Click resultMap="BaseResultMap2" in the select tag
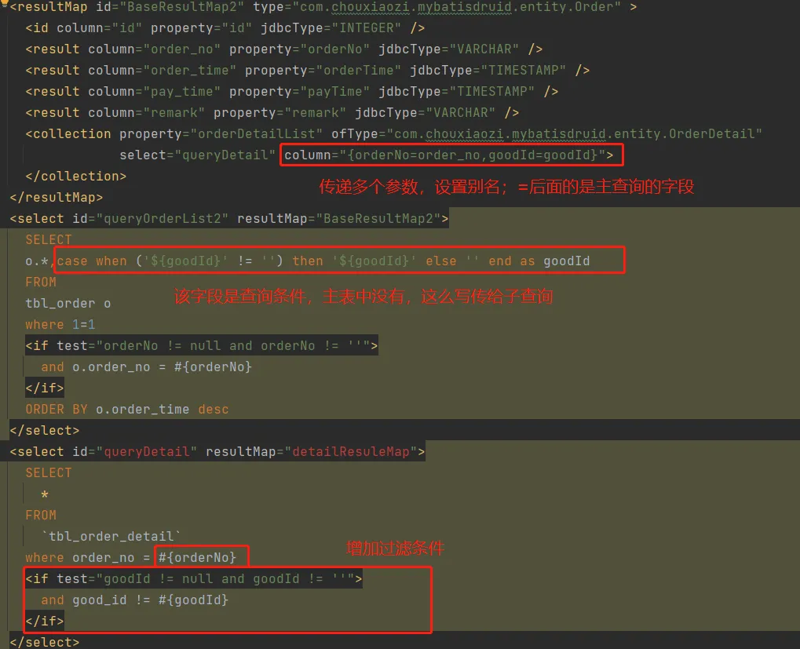 [x=339, y=219]
